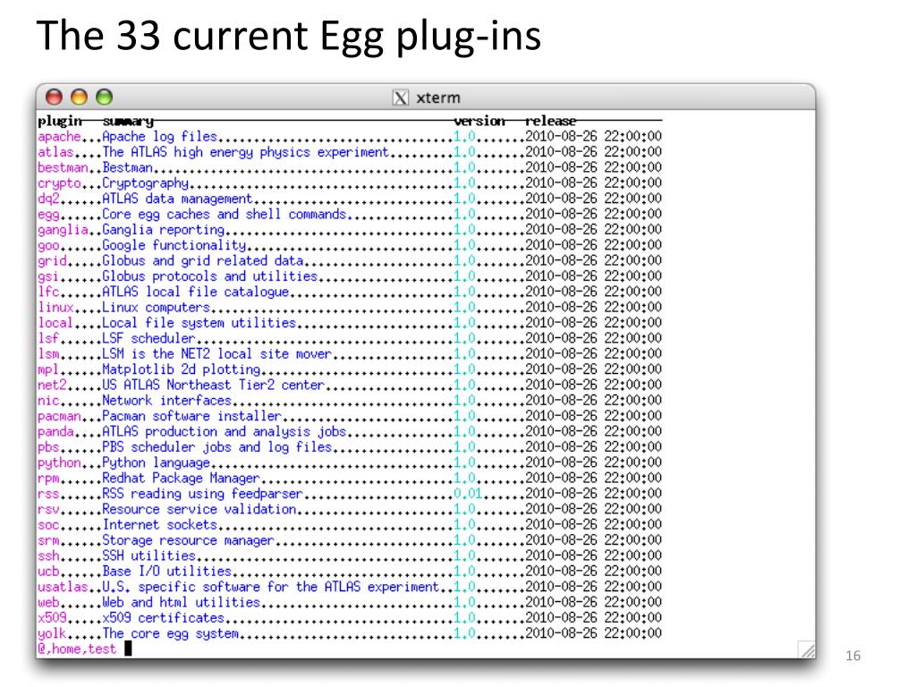Click the summary "x509 certificates"

coord(163,617)
